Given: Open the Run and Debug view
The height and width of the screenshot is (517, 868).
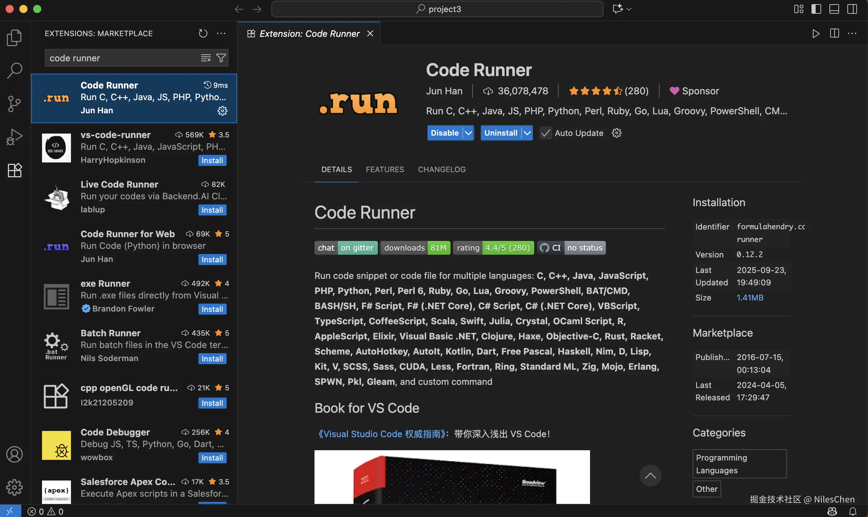Looking at the screenshot, I should [x=14, y=137].
